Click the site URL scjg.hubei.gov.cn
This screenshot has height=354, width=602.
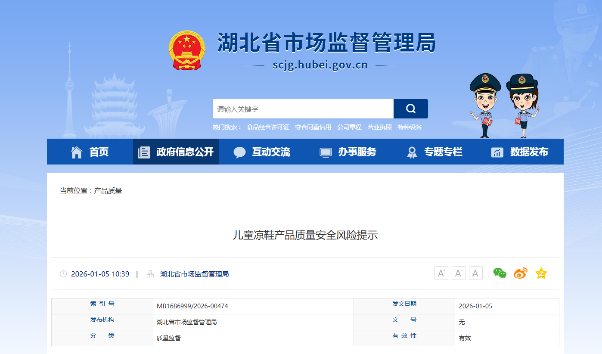click(320, 65)
